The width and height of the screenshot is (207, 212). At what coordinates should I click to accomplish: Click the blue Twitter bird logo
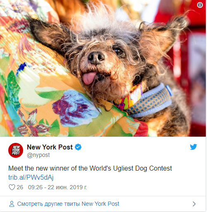tap(193, 147)
